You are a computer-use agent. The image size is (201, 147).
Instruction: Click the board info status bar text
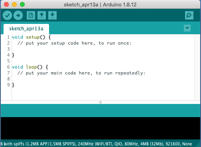point(96,144)
